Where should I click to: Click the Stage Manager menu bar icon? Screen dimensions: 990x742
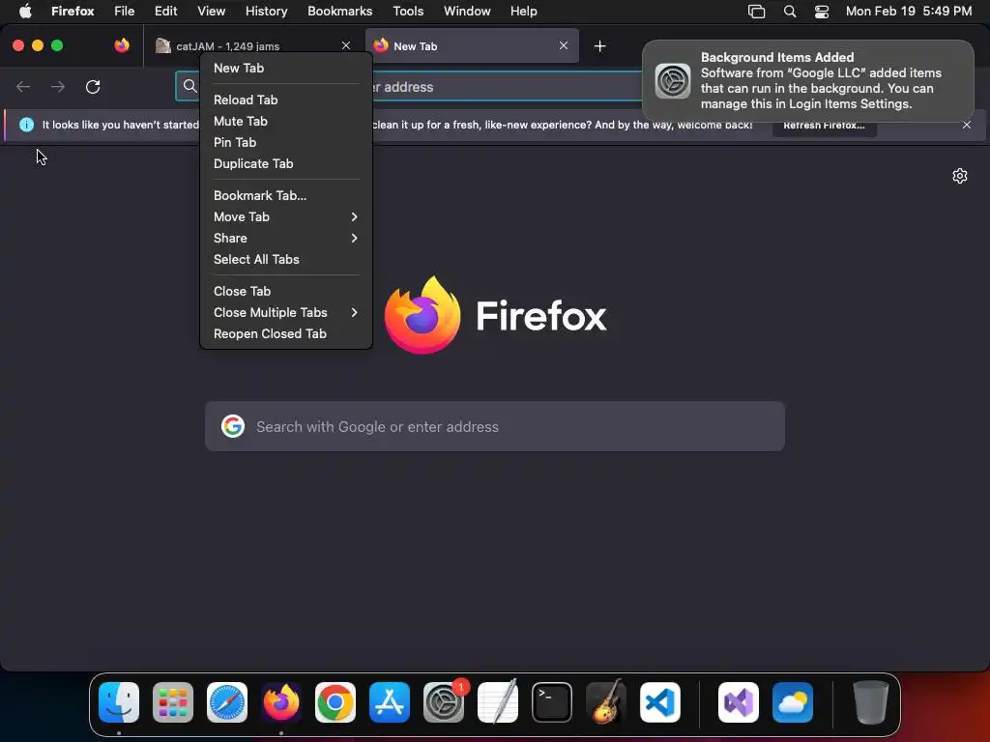click(x=756, y=12)
